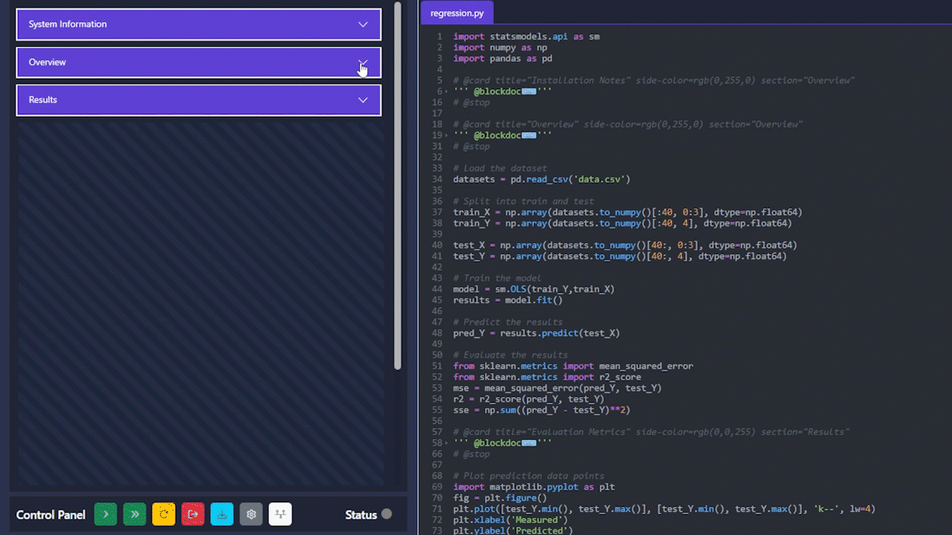Click the System Information header label
Image resolution: width=952 pixels, height=535 pixels.
click(68, 25)
